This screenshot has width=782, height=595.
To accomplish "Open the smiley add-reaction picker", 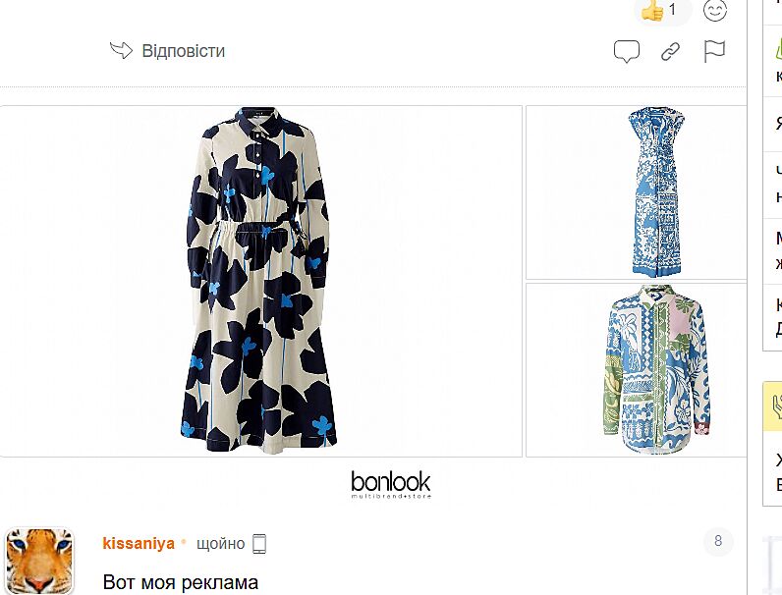I will point(716,11).
